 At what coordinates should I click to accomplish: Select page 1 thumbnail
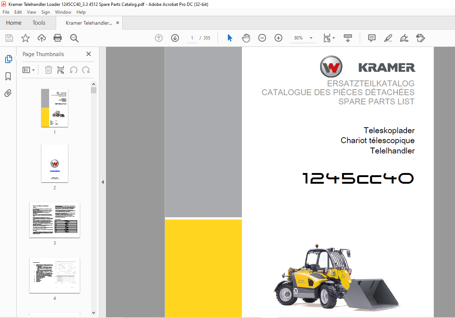click(x=55, y=108)
